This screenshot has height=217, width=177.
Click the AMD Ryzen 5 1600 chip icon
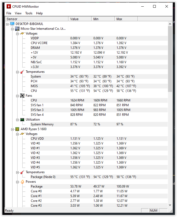click(17, 129)
